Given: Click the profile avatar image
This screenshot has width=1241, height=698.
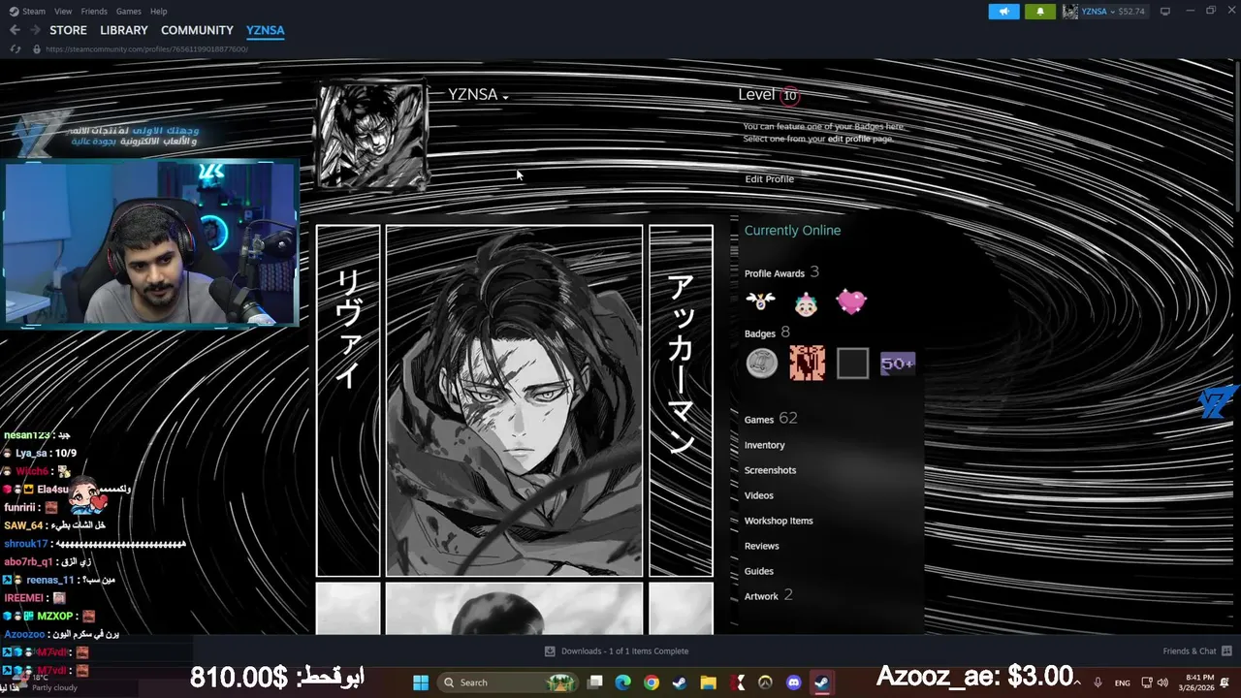Looking at the screenshot, I should click(x=372, y=135).
